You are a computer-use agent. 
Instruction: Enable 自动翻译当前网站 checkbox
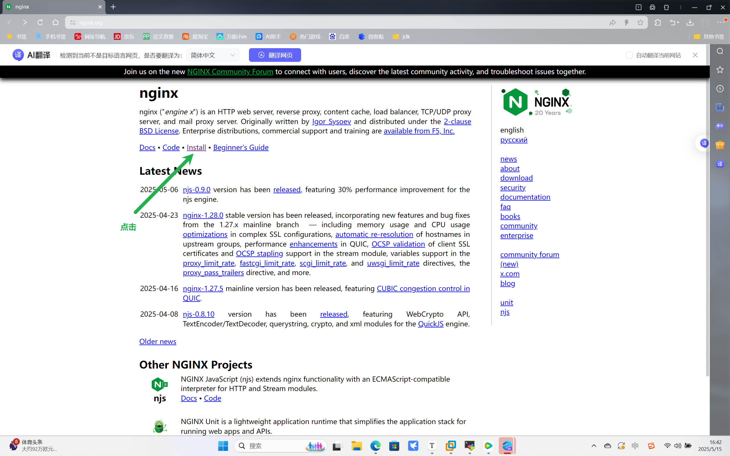pos(629,55)
